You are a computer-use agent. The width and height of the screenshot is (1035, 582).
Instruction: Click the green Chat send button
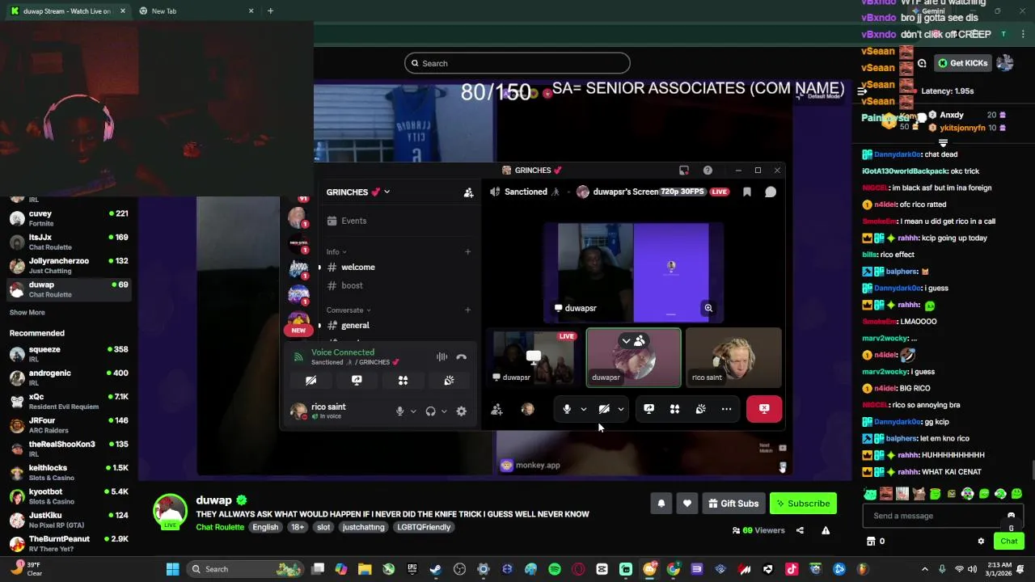pos(1009,542)
